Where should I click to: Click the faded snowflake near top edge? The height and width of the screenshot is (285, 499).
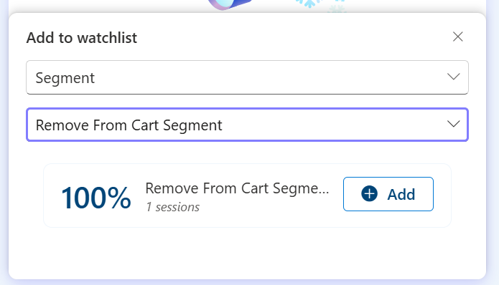click(x=337, y=9)
